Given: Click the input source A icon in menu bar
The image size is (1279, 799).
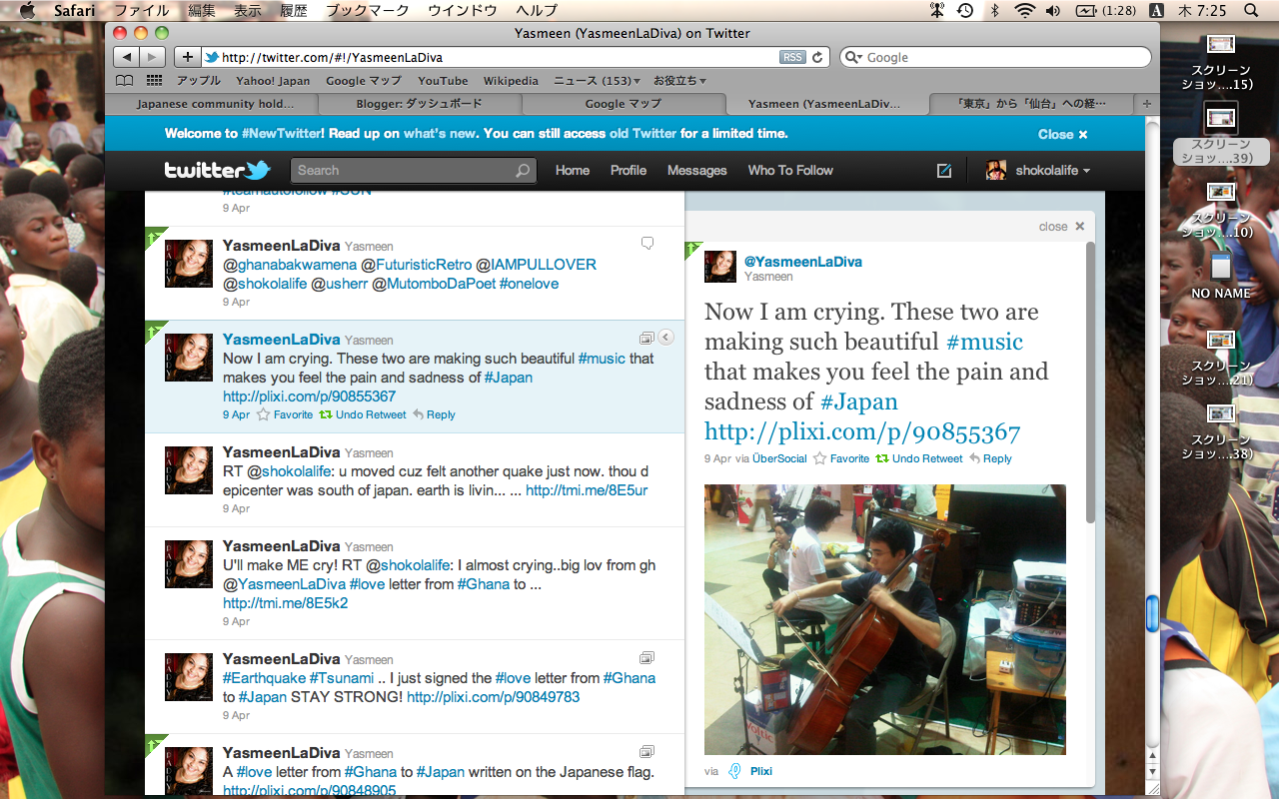Looking at the screenshot, I should coord(1156,10).
